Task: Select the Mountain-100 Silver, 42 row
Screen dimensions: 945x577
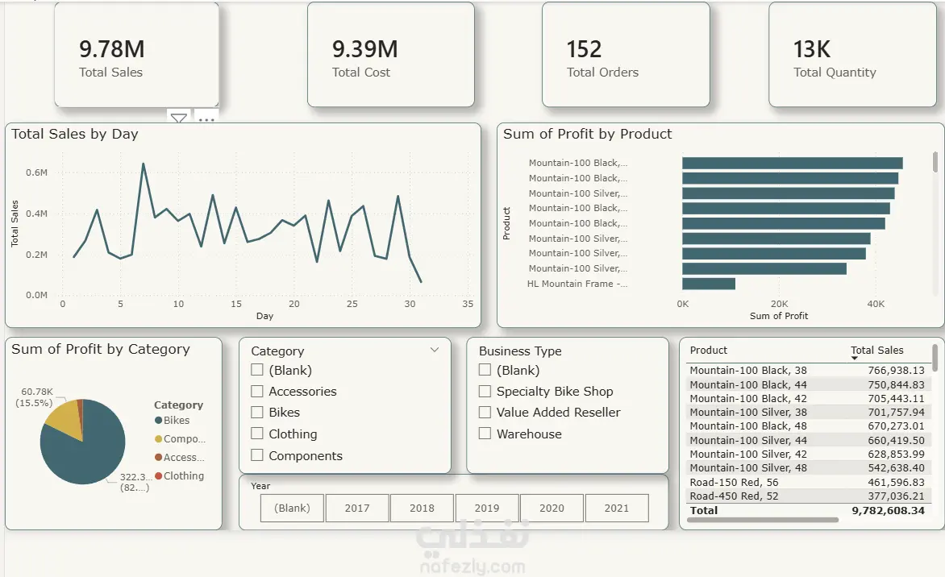Action: (x=807, y=455)
